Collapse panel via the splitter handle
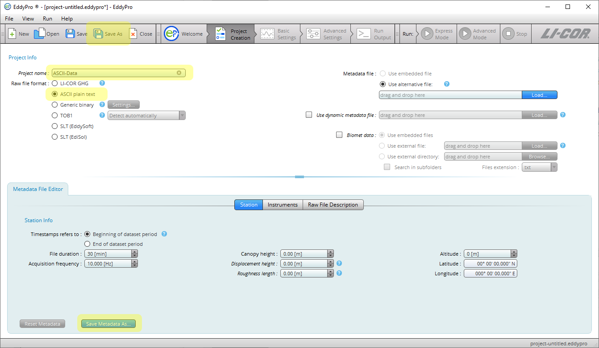The image size is (599, 348). click(x=299, y=177)
